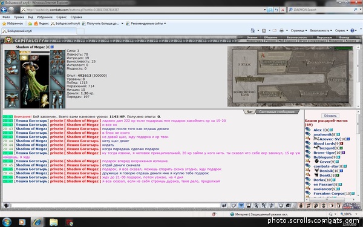Click the Таверна room on map
This screenshot has height=227, width=363.
[338, 80]
